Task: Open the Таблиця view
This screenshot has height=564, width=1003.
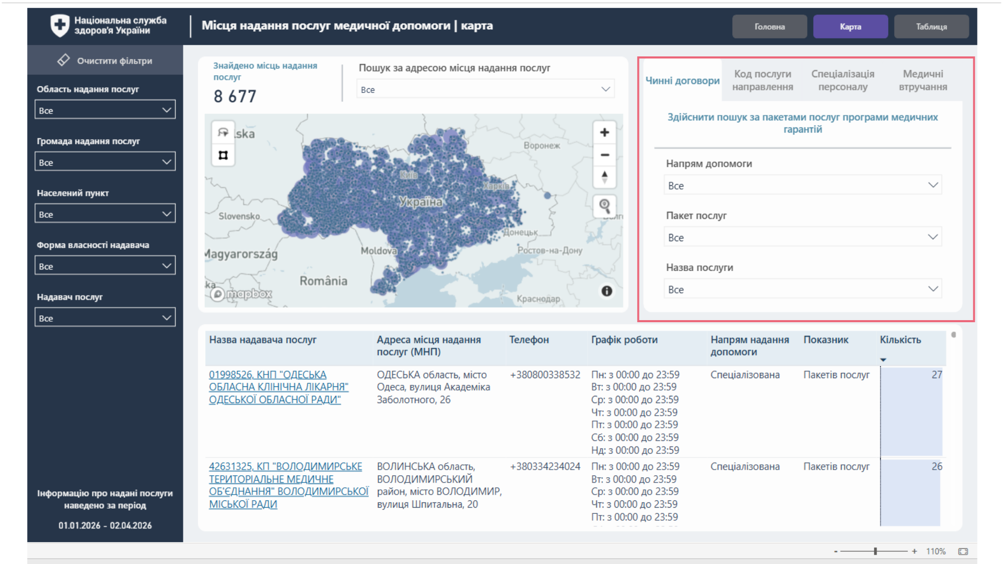Action: [931, 27]
